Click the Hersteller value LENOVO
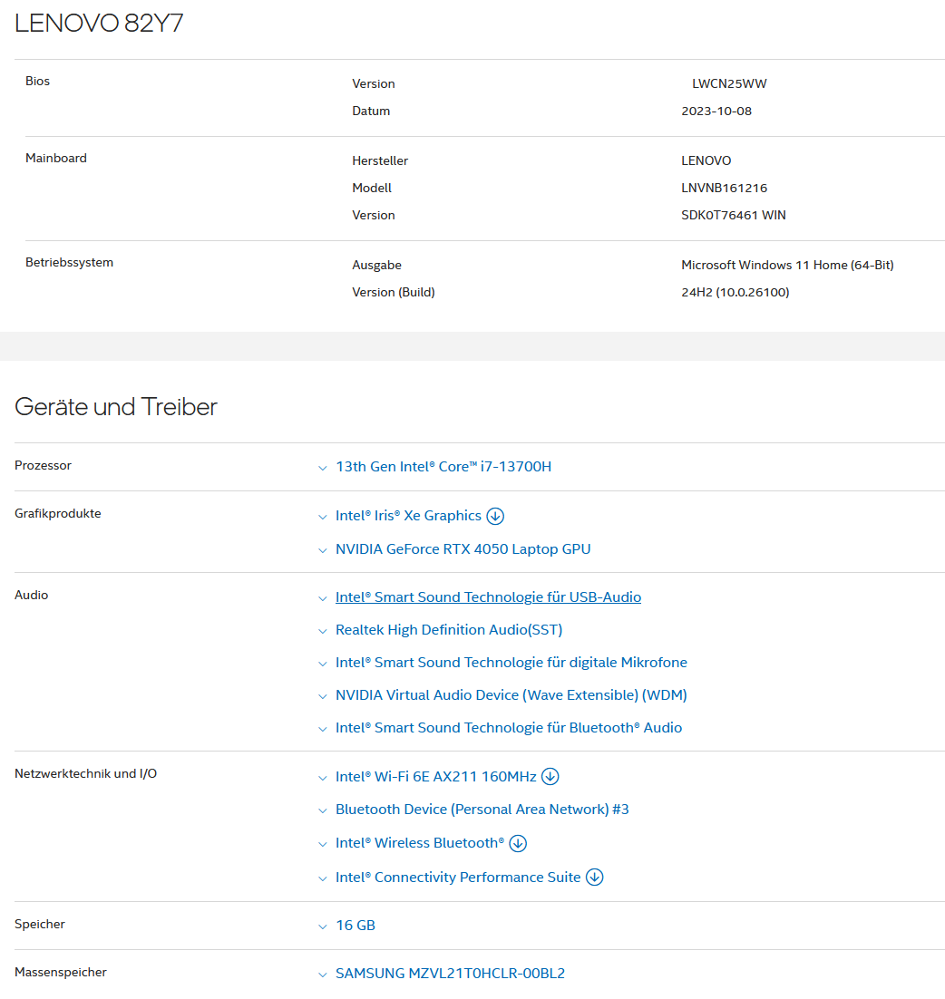This screenshot has height=999, width=945. pos(706,160)
